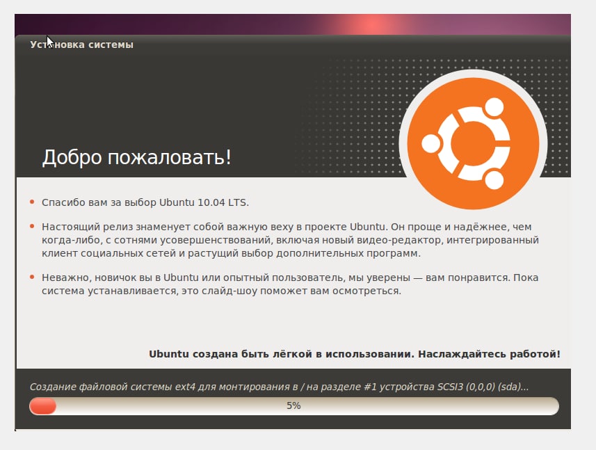596x450 pixels.
Task: Click the '5%' progress label
Action: click(293, 406)
